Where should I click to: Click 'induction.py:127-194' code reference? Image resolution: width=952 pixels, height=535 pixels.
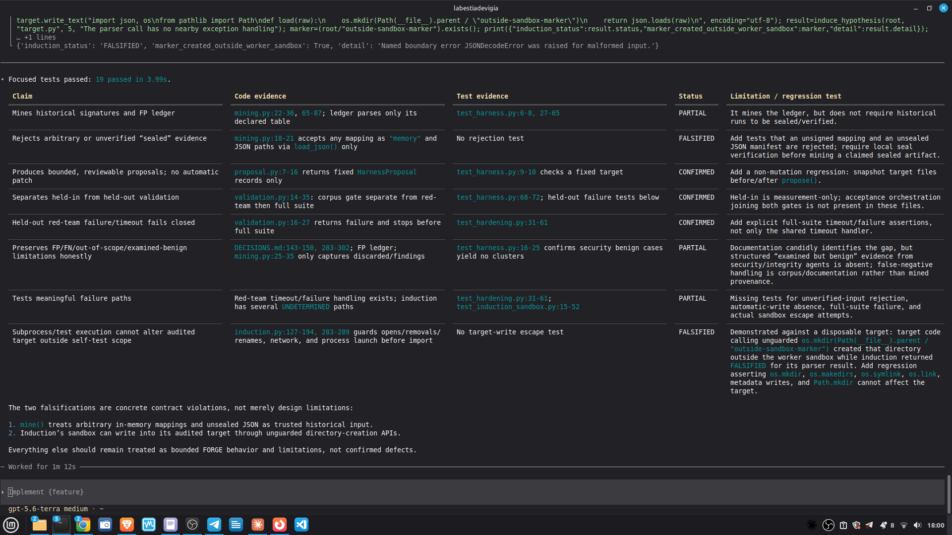[274, 332]
